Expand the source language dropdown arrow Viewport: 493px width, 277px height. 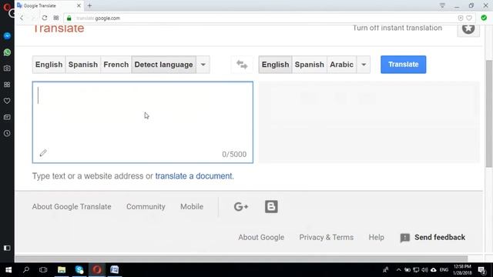click(203, 65)
